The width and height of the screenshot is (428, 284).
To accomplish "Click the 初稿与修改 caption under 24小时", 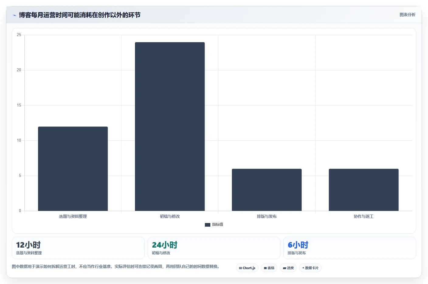I will (161, 253).
